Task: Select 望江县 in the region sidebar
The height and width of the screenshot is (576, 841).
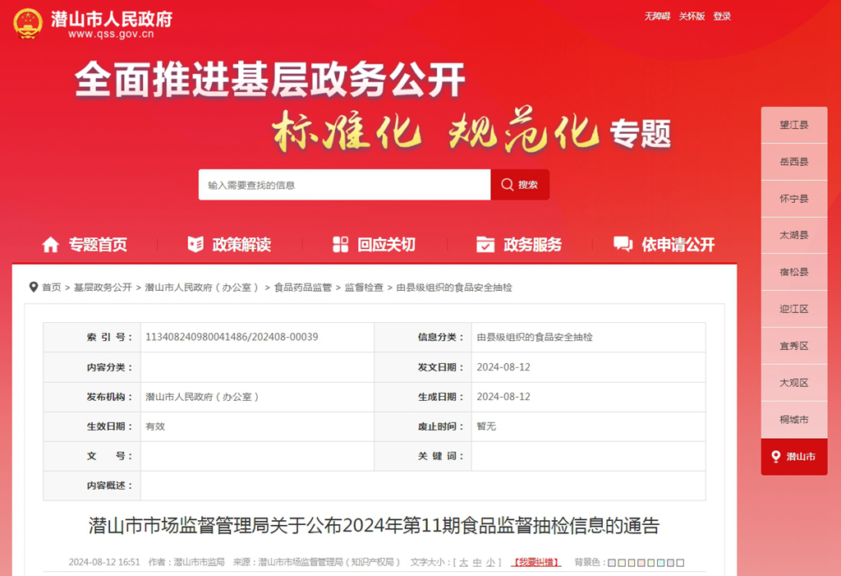Action: (x=794, y=125)
